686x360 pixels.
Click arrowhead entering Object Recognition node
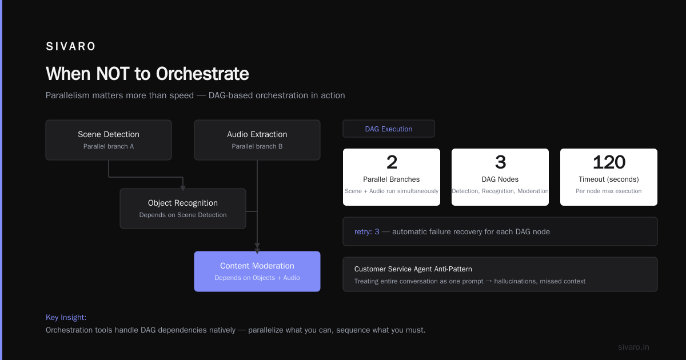183,186
